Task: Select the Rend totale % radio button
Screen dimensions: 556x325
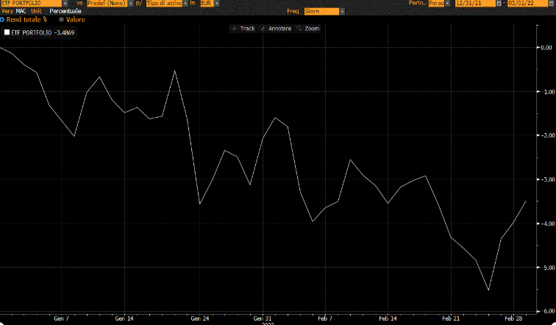Action: [2, 20]
